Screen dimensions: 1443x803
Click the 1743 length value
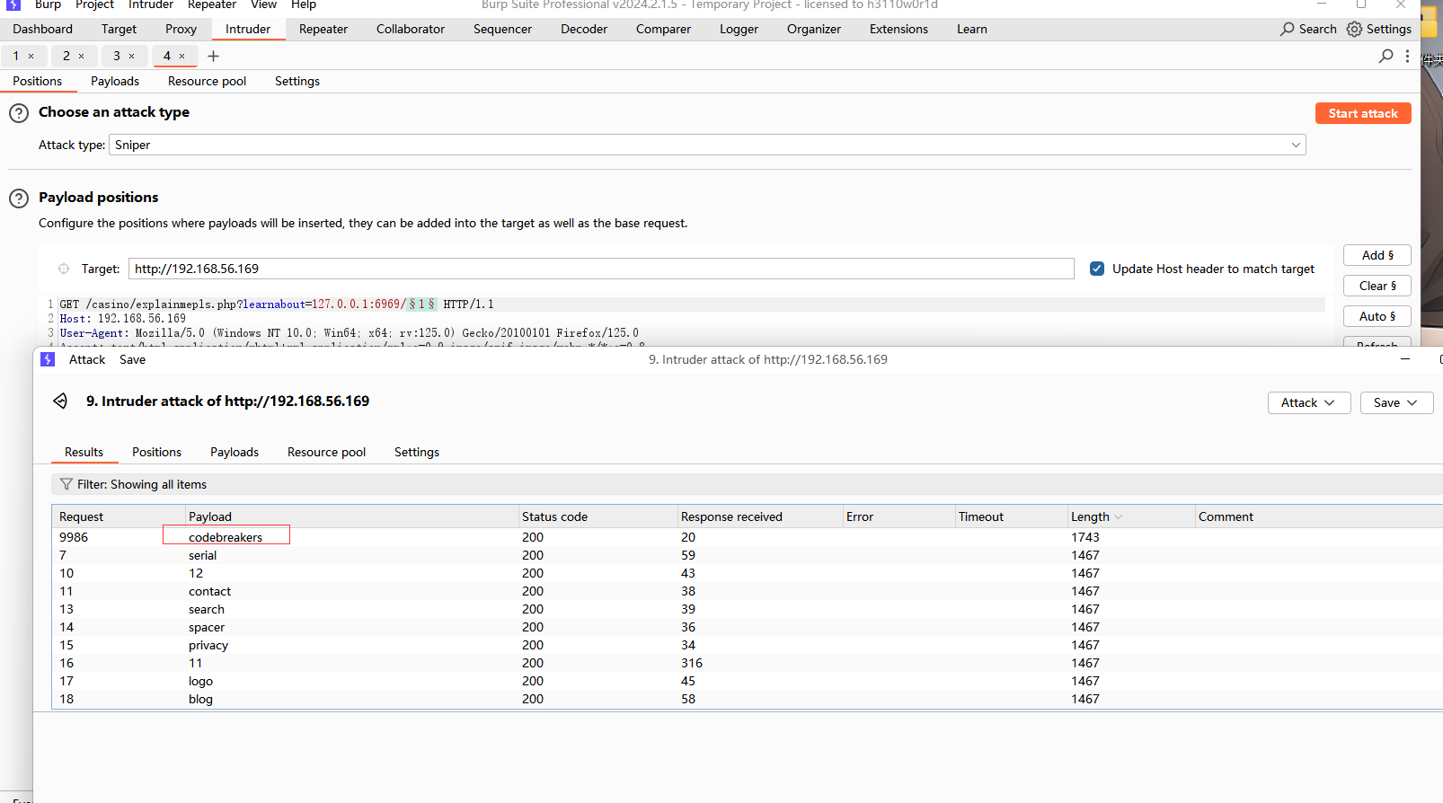[x=1085, y=537]
